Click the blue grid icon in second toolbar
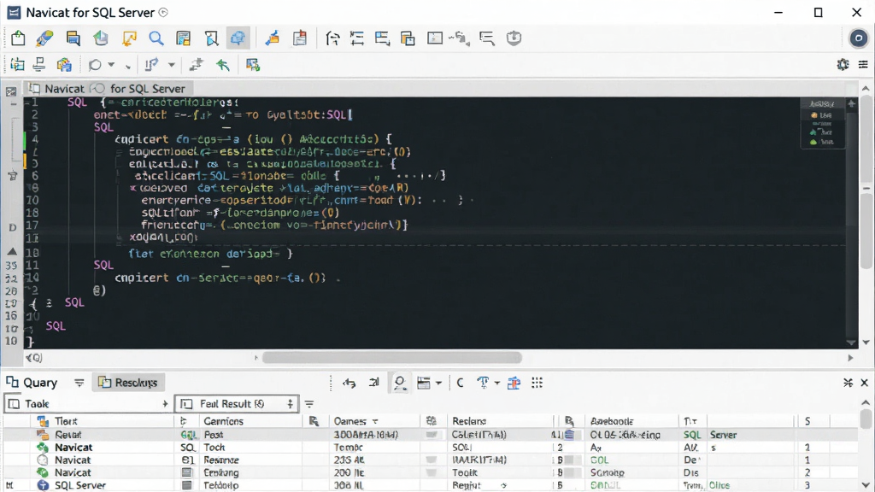Screen dimensions: 875x492 click(17, 65)
